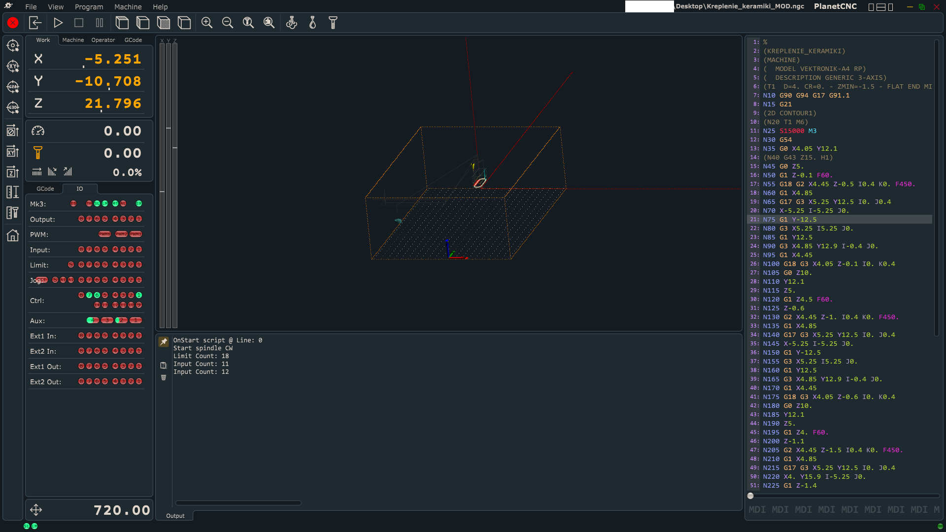Toggle Output pin 8 indicator
Screen dimensions: 946x532
(x=81, y=219)
